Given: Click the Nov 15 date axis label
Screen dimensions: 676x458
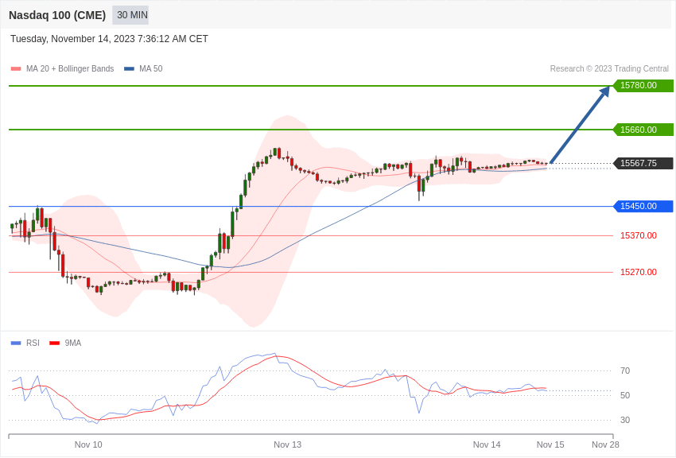Looking at the screenshot, I should pos(550,444).
